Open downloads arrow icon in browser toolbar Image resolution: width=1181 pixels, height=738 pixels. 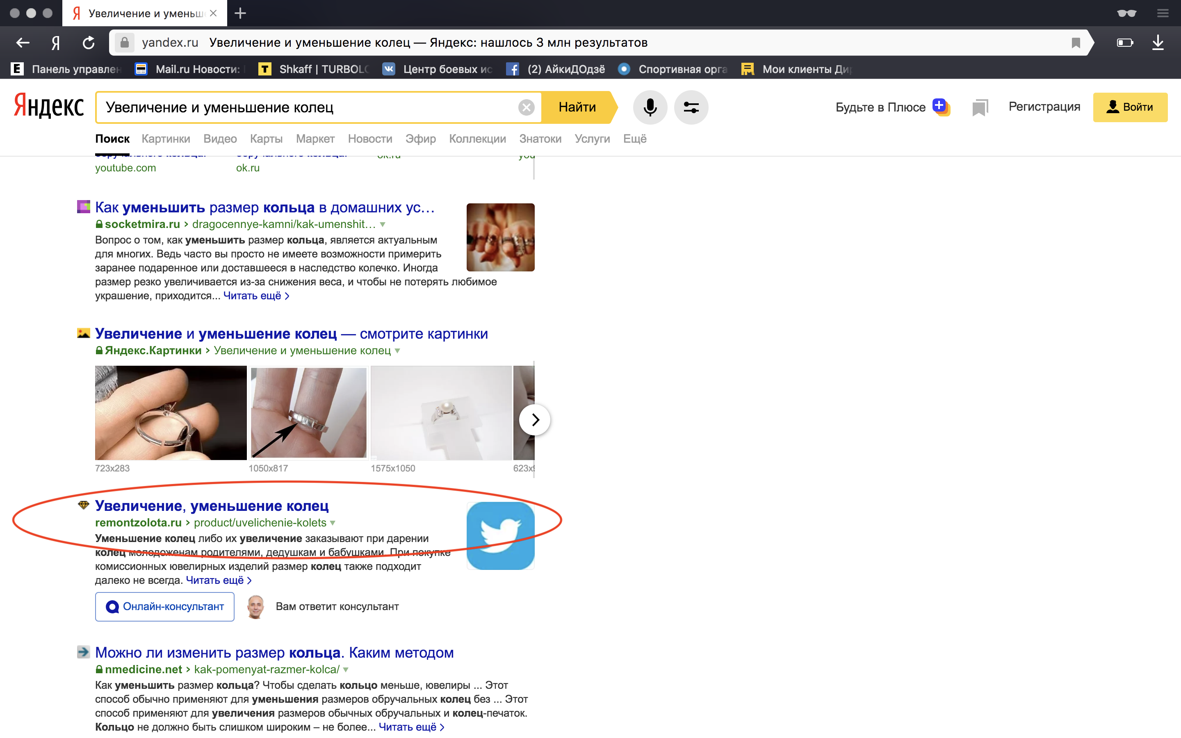pyautogui.click(x=1158, y=43)
